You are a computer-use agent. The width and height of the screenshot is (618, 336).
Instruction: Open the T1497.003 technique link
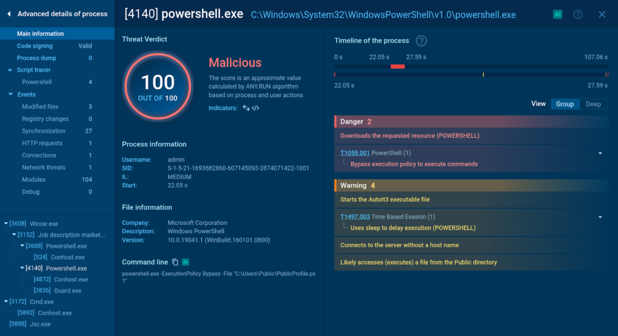tap(354, 217)
